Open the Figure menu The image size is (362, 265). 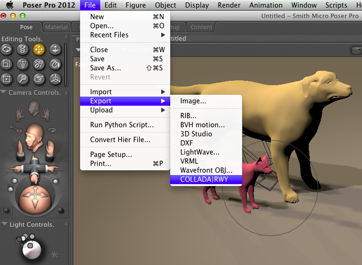pyautogui.click(x=136, y=5)
